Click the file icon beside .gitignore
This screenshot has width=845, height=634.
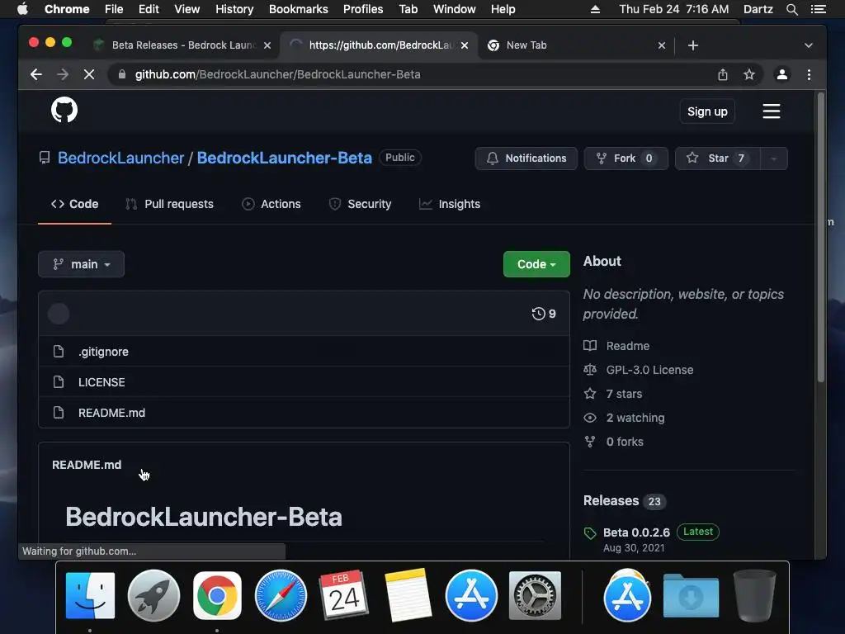coord(59,352)
